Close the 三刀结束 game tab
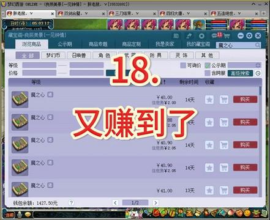Image resolution: width=270 pixels, height=220 pixels. (154, 13)
